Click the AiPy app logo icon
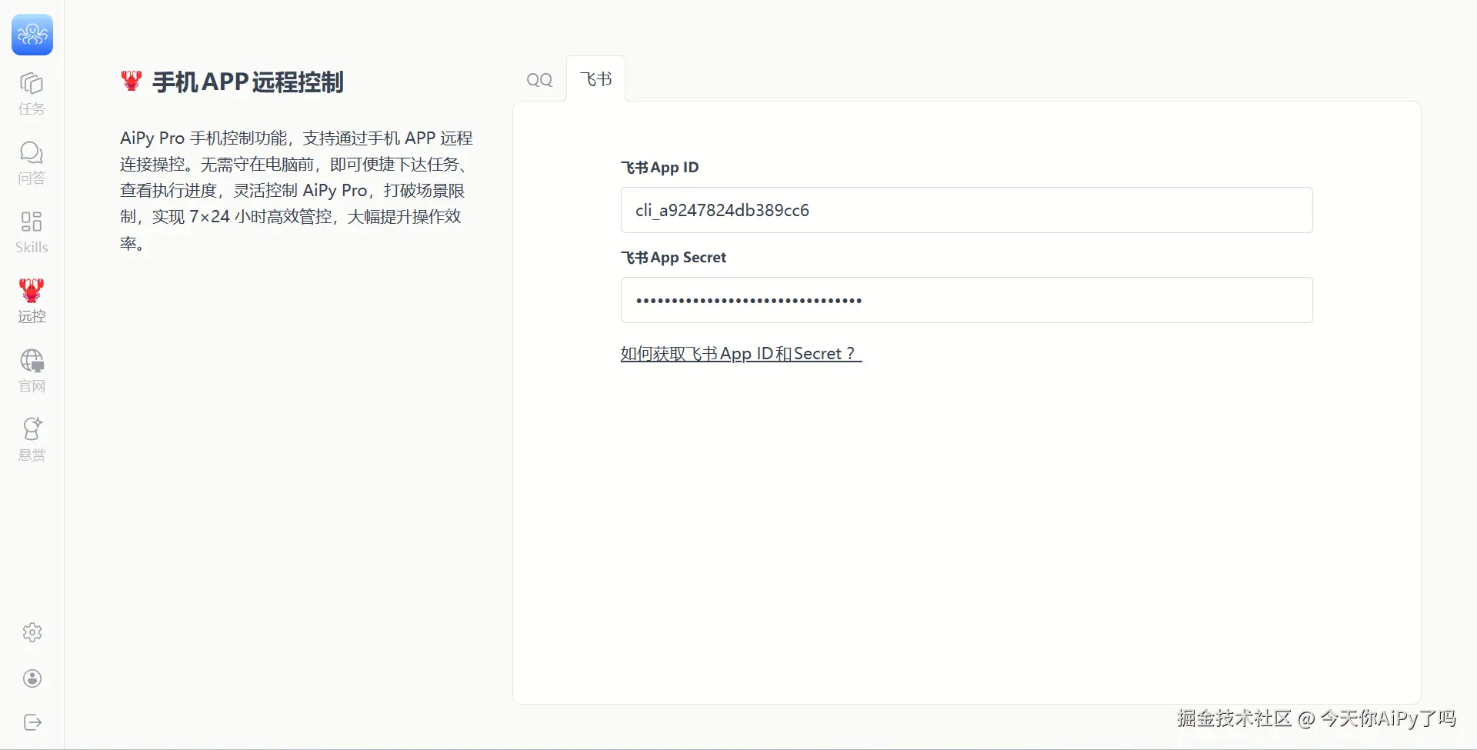This screenshot has width=1477, height=750. (x=32, y=35)
